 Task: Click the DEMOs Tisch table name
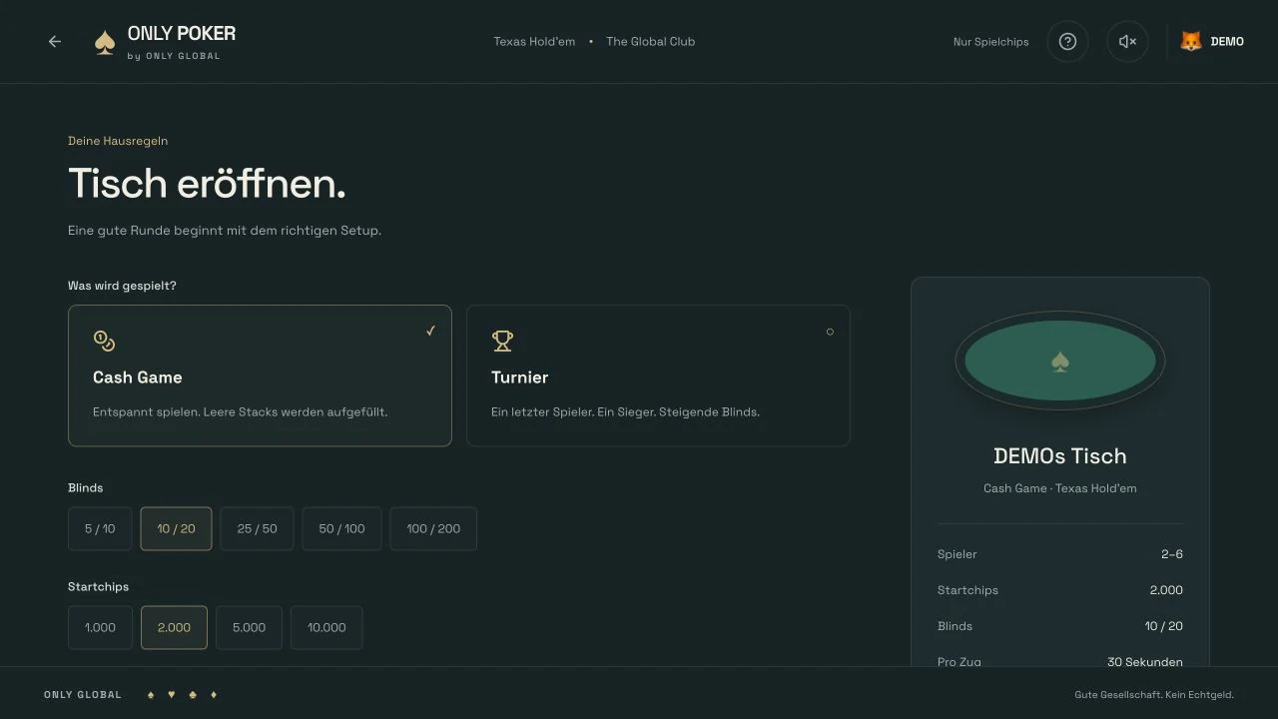click(x=1060, y=456)
